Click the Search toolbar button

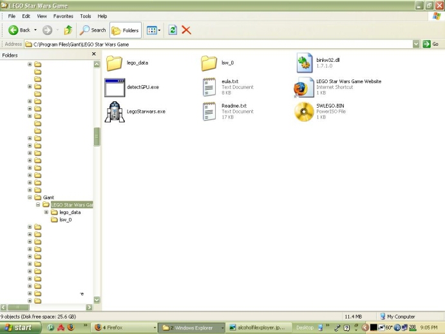pyautogui.click(x=93, y=30)
